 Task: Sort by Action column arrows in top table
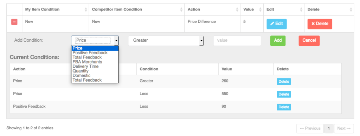point(237,9)
